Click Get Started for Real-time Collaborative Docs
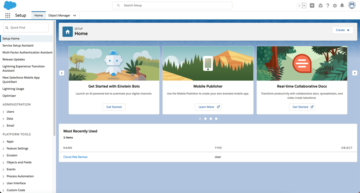Image resolution: width=360 pixels, height=193 pixels. (302, 107)
